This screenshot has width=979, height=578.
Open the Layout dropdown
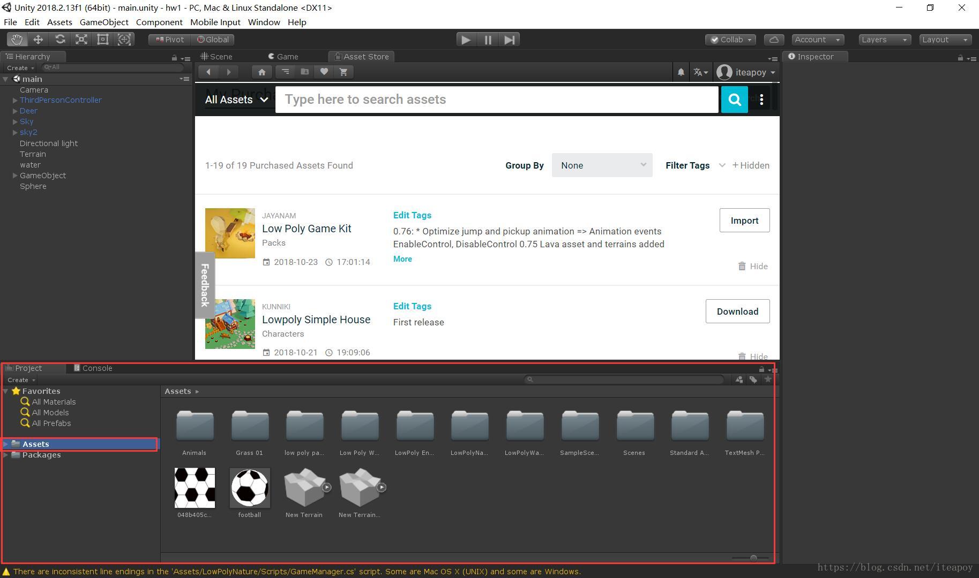[x=946, y=40]
